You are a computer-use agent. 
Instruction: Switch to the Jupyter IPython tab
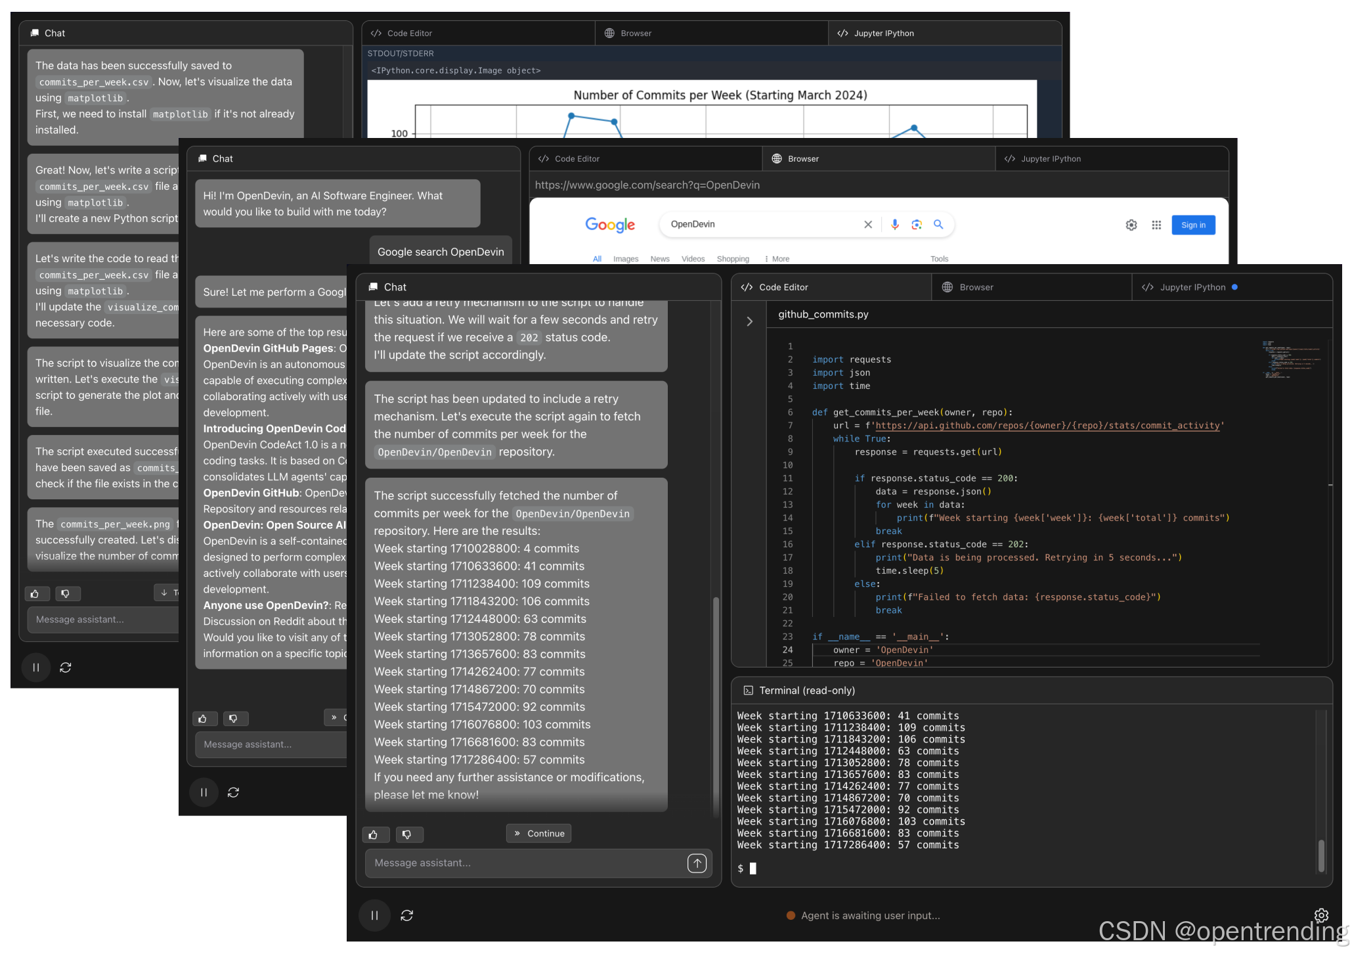point(1192,287)
